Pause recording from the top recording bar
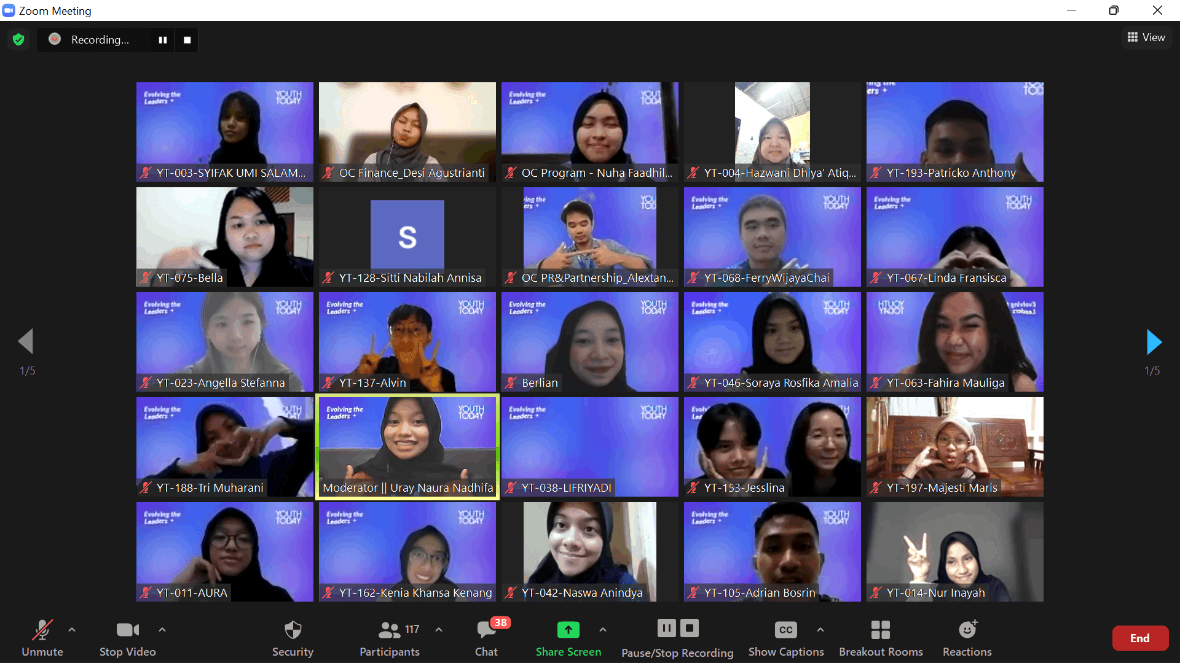The image size is (1180, 663). point(163,40)
